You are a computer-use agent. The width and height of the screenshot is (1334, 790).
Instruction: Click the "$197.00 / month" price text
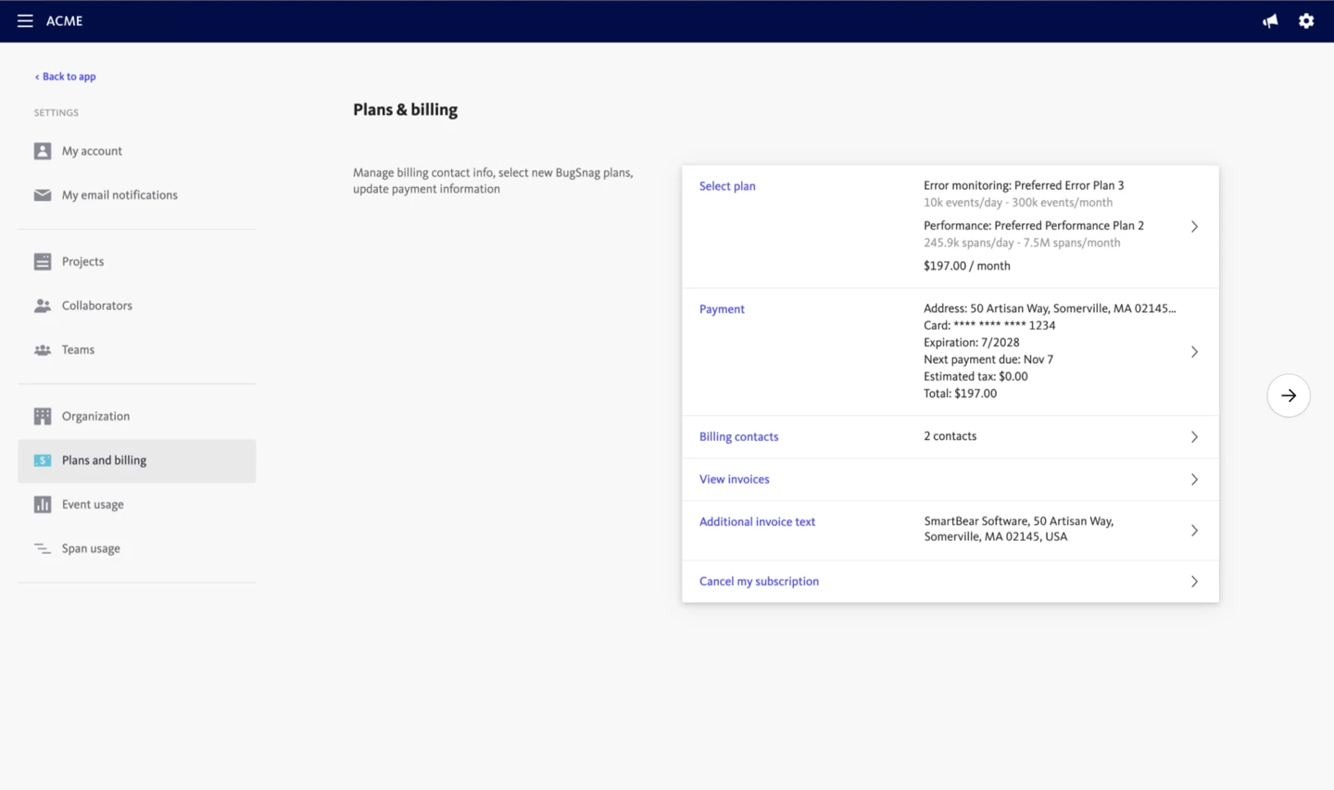pos(966,266)
